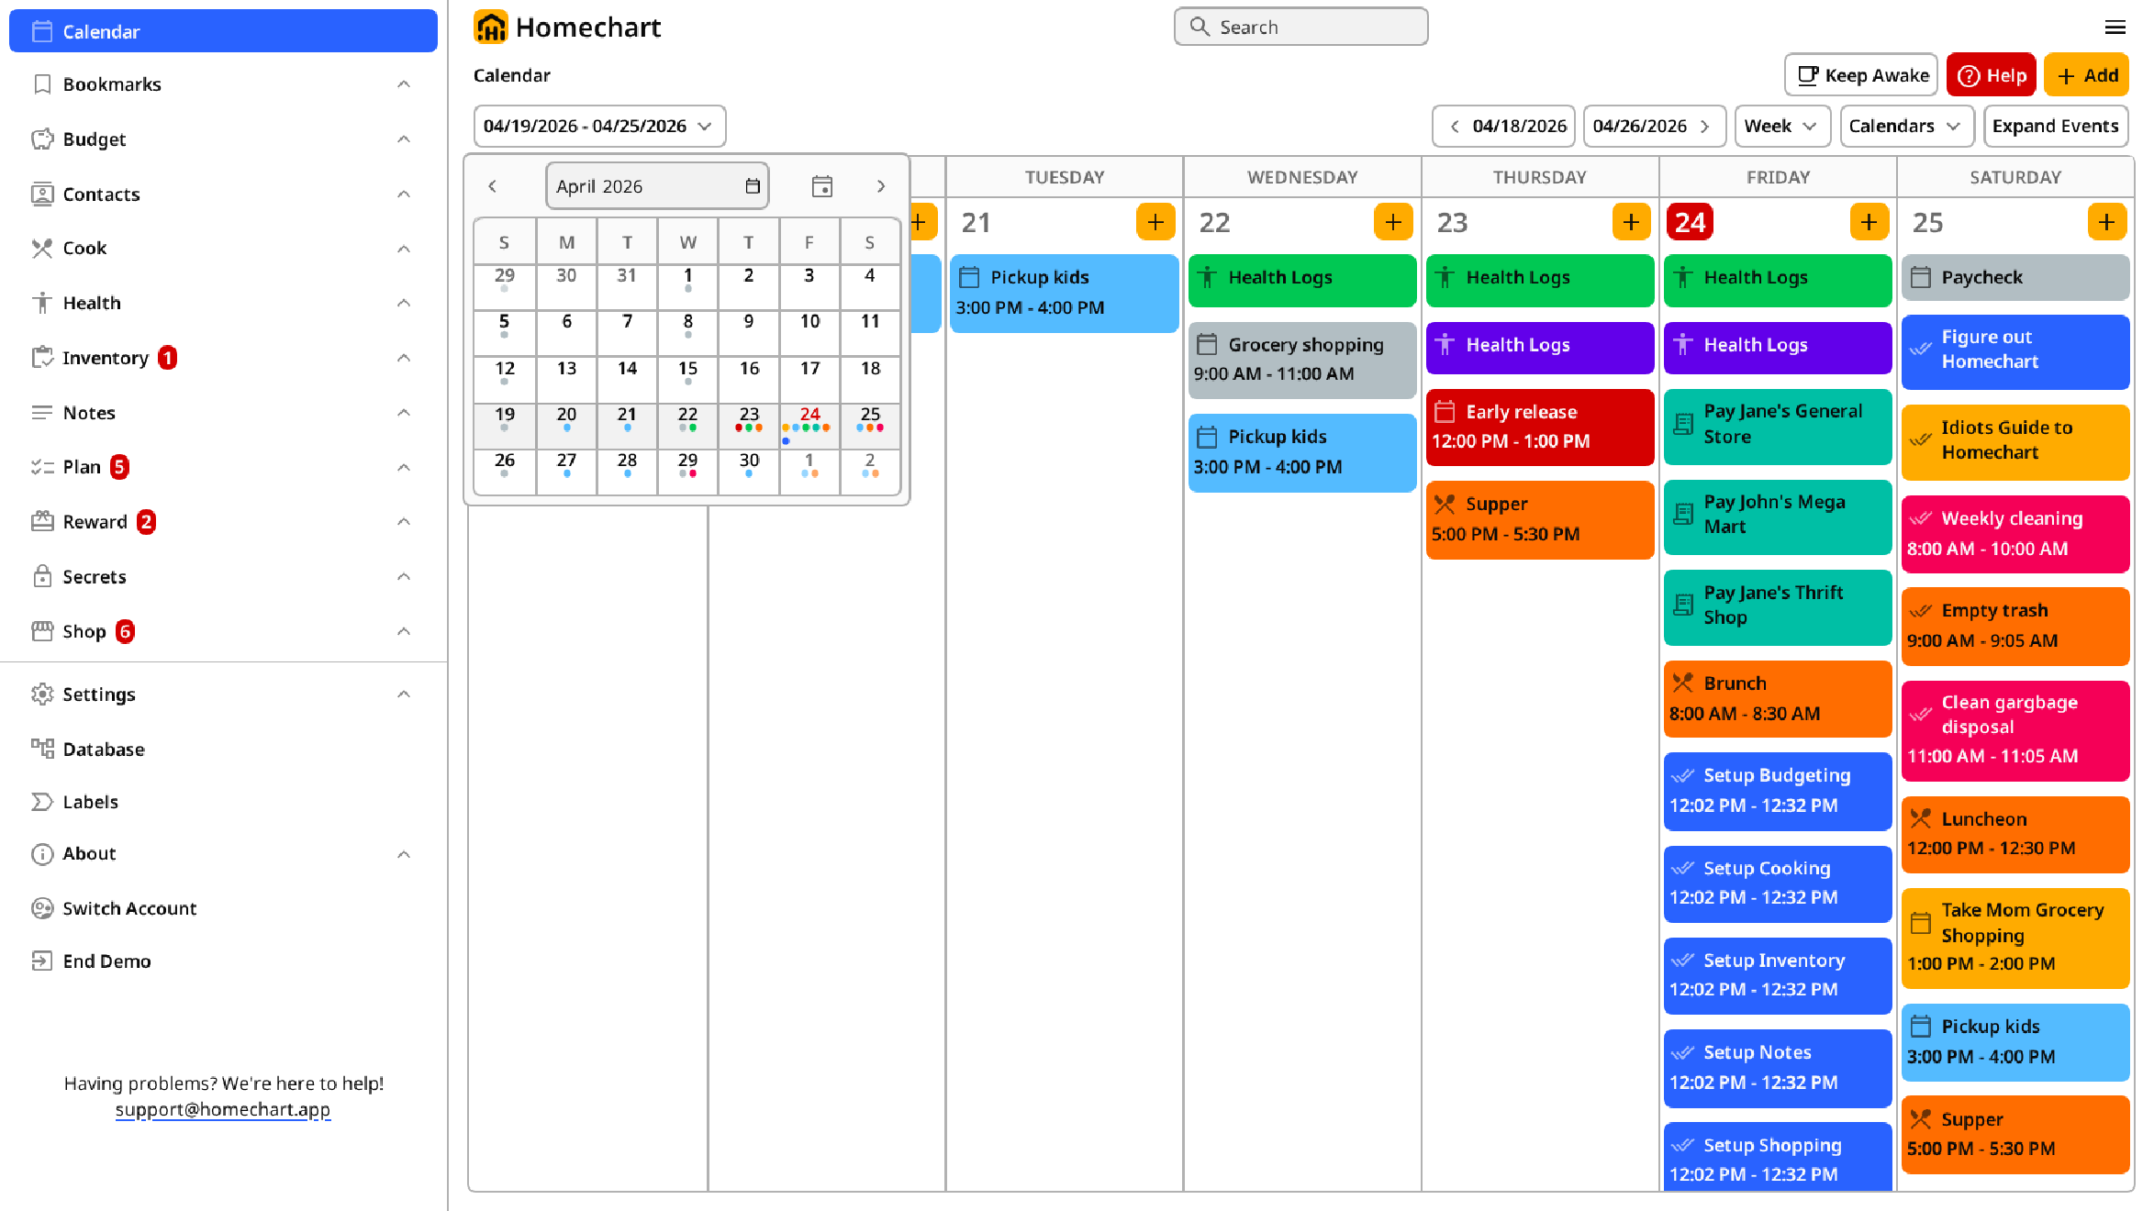The height and width of the screenshot is (1211, 2154).
Task: Go to next date 04/26/2026
Action: pos(1655,126)
